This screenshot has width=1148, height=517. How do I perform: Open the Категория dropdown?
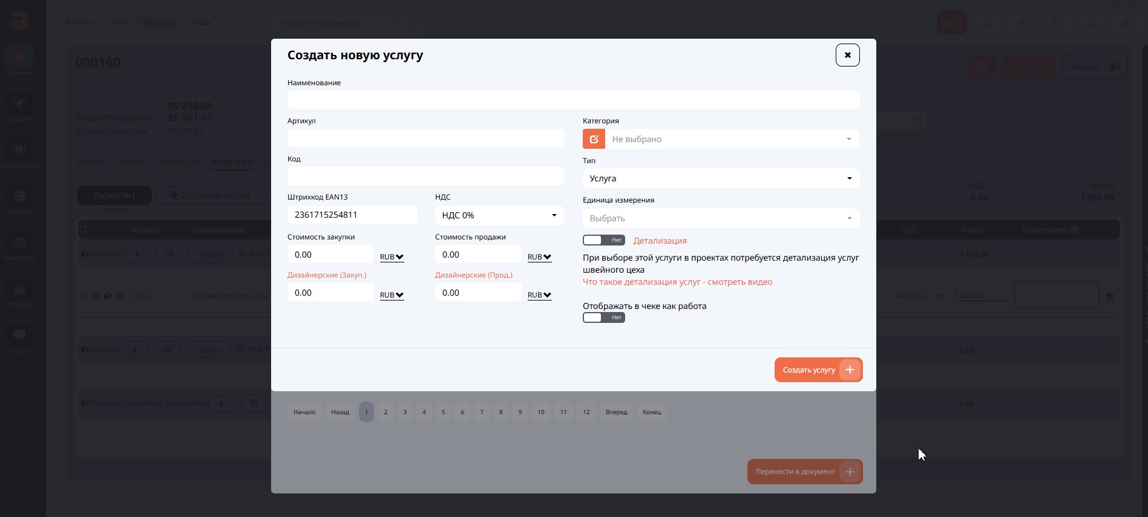click(x=732, y=139)
